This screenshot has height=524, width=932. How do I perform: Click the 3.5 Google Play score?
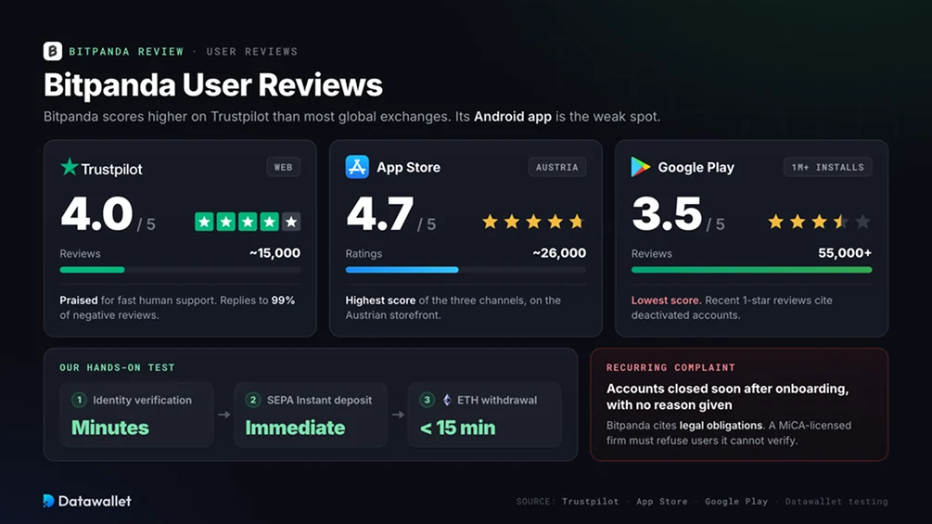click(x=667, y=214)
